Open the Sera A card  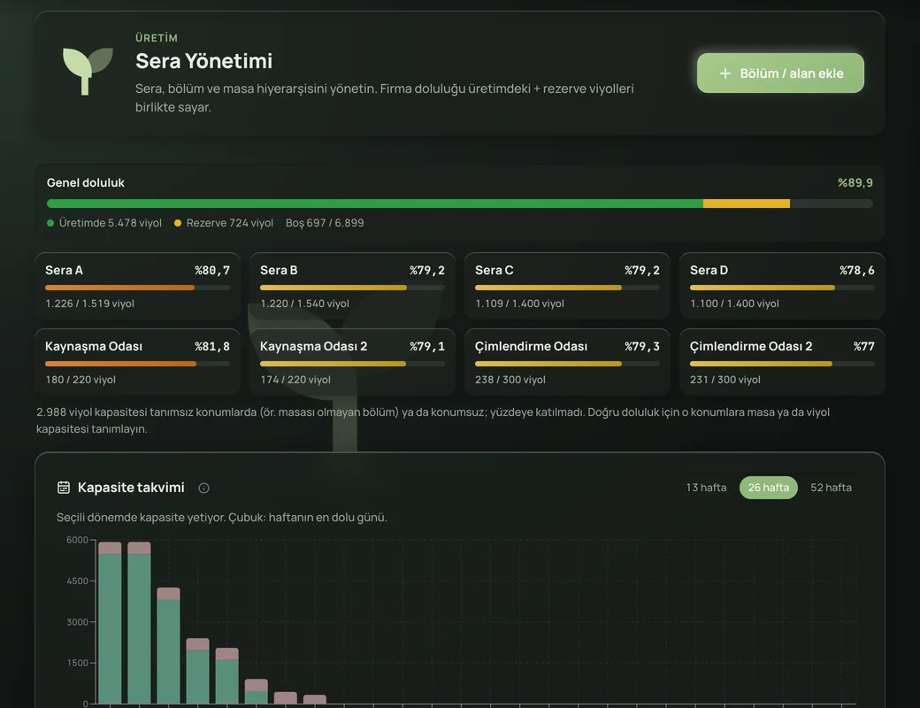click(138, 286)
